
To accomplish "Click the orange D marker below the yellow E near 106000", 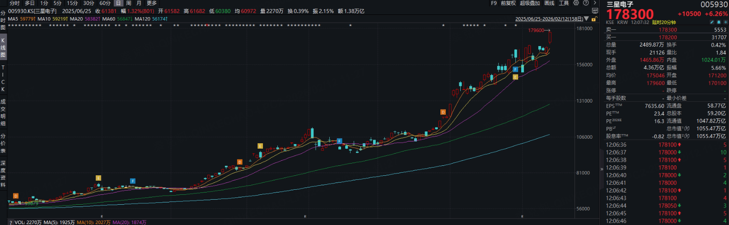I will [240, 162].
